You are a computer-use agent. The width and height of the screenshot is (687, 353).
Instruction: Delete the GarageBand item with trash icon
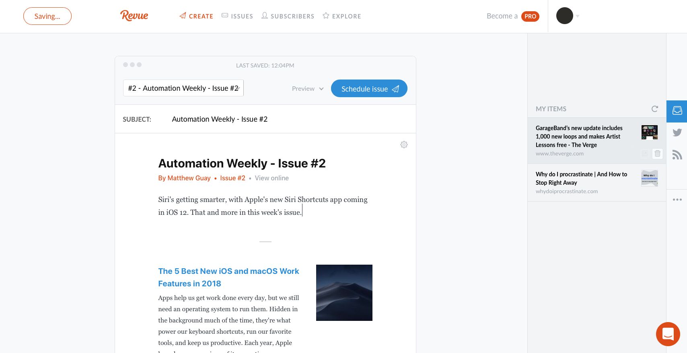[x=657, y=153]
